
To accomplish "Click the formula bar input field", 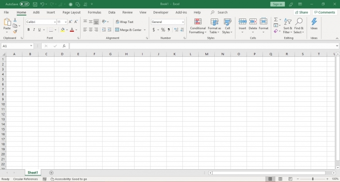I will [202, 46].
